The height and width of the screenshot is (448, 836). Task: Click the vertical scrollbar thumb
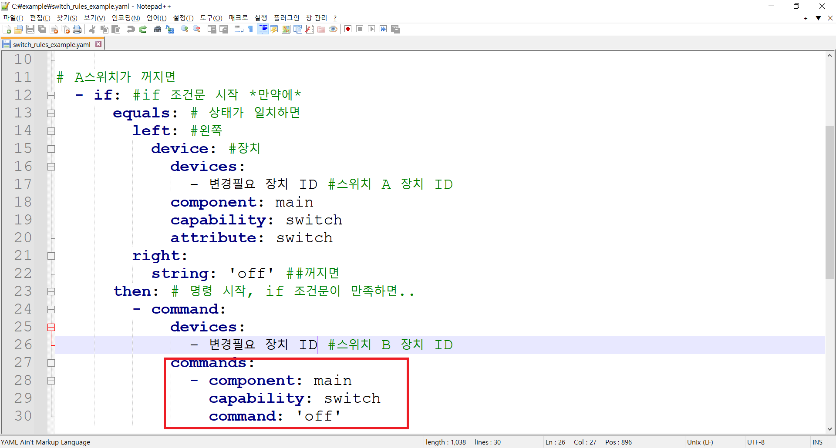tap(829, 202)
